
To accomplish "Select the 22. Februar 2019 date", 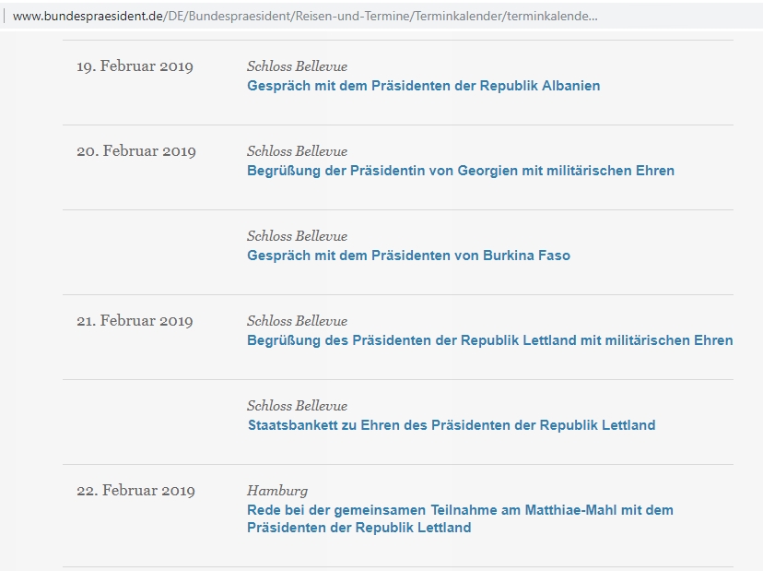I will (135, 491).
